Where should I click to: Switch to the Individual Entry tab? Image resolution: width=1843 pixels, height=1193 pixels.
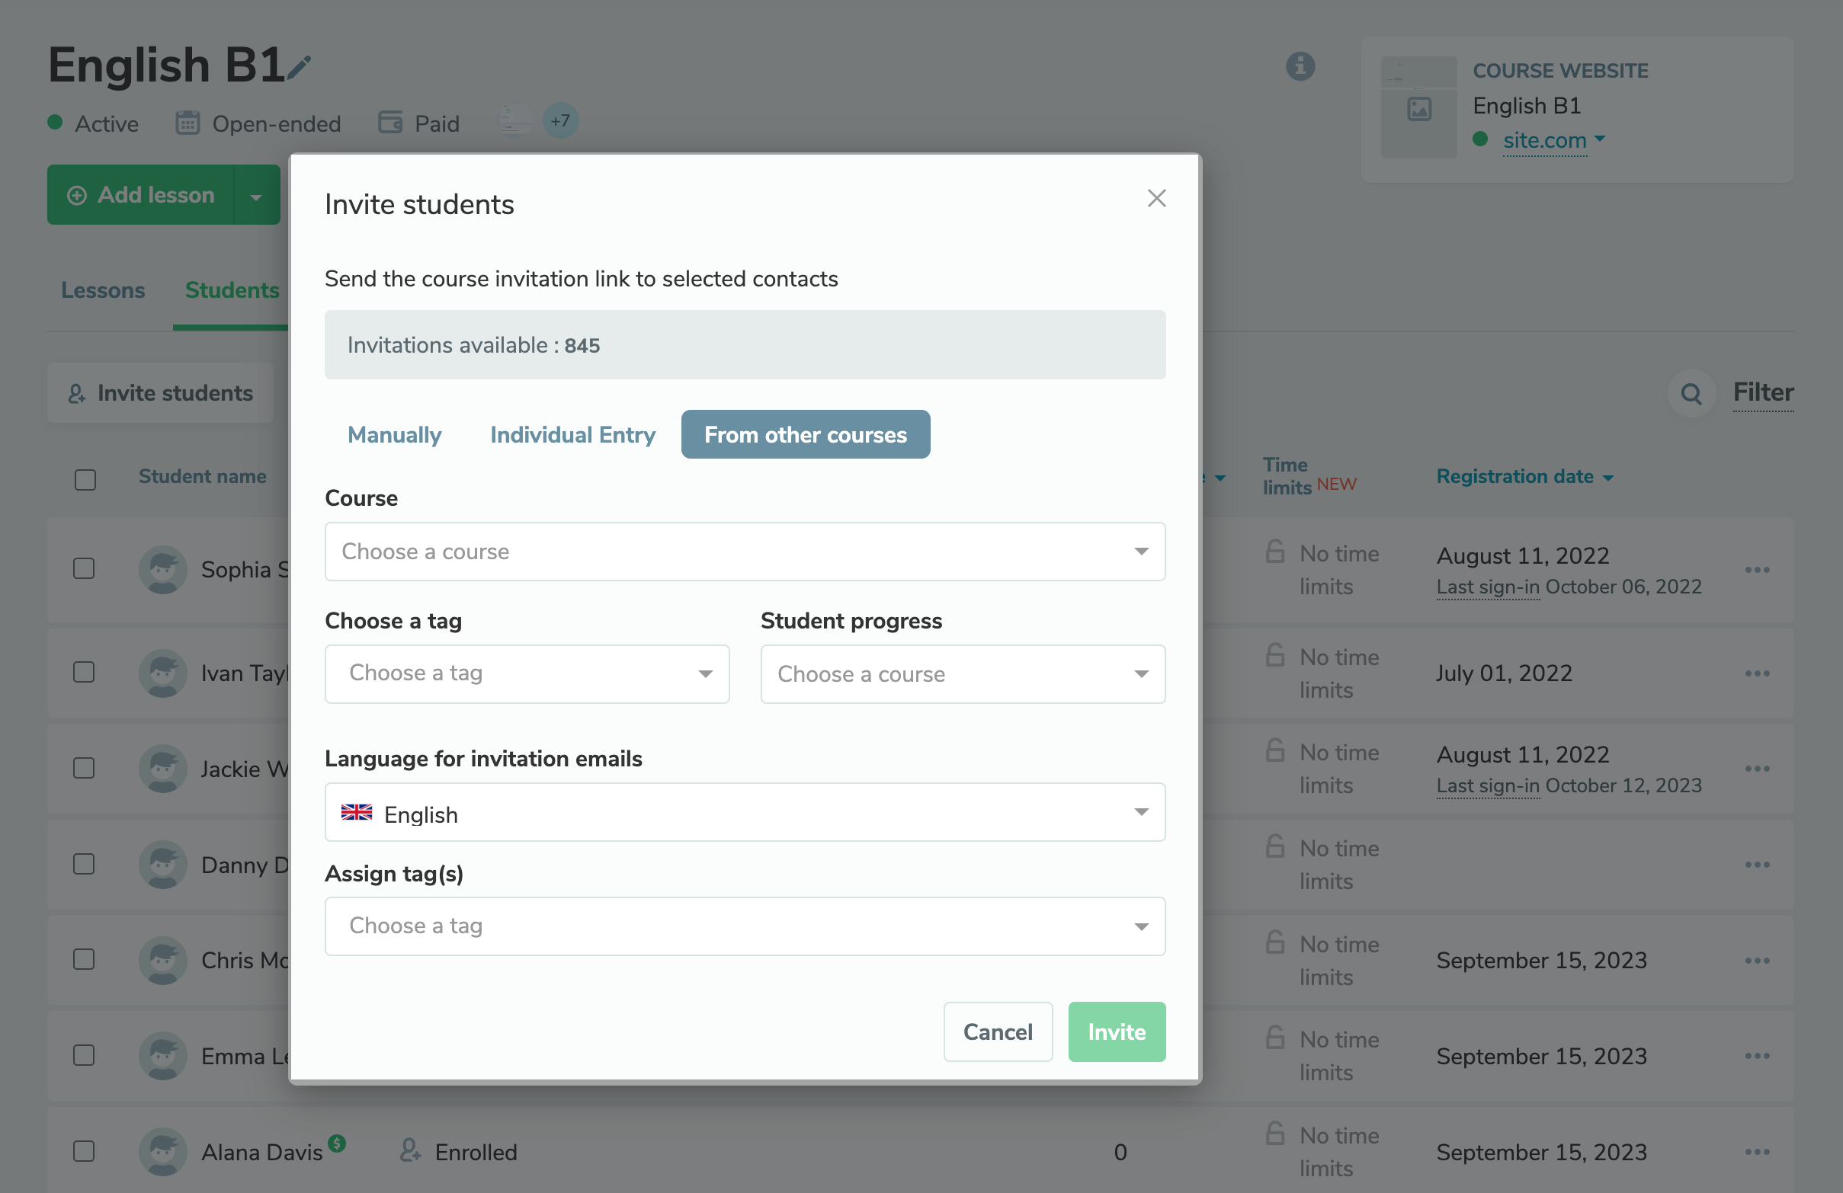tap(572, 435)
